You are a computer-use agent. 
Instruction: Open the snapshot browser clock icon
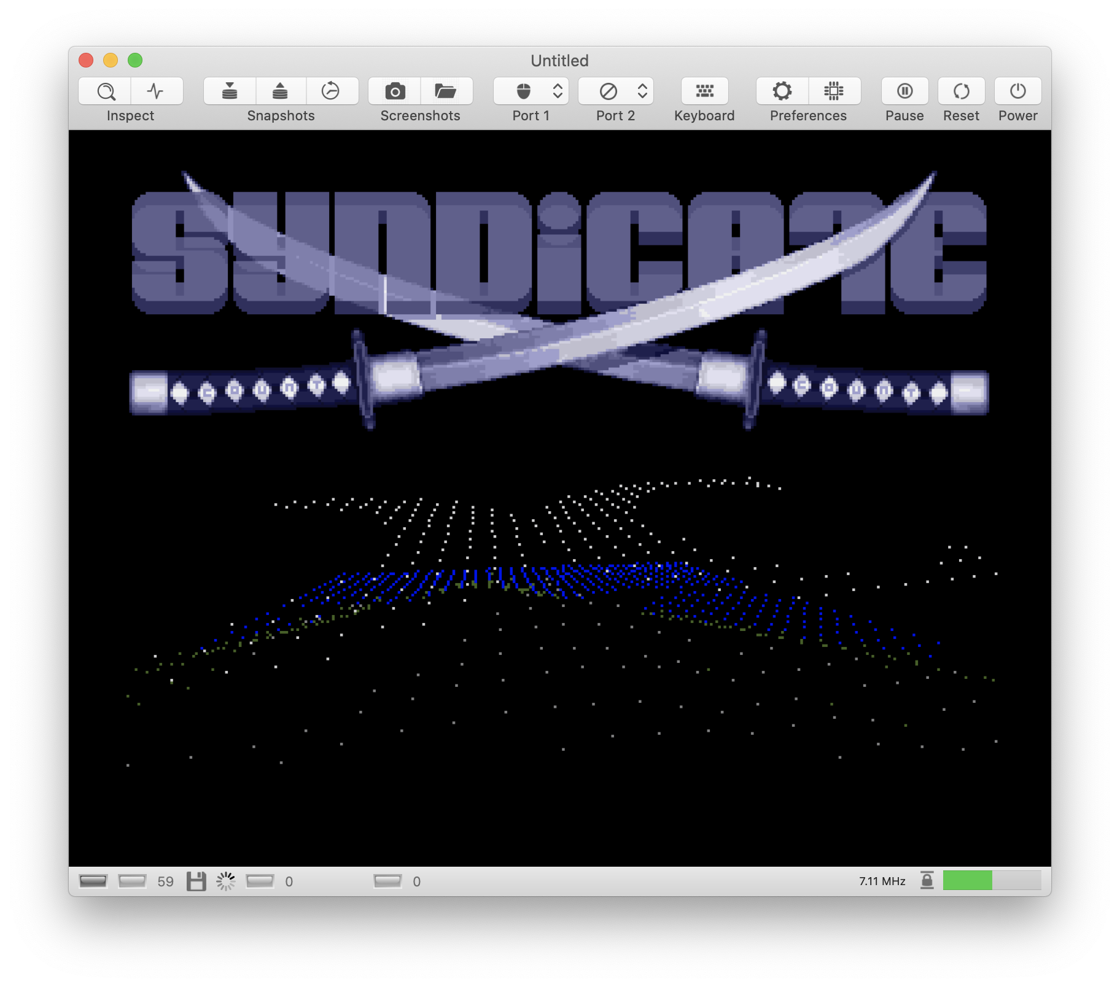coord(332,91)
